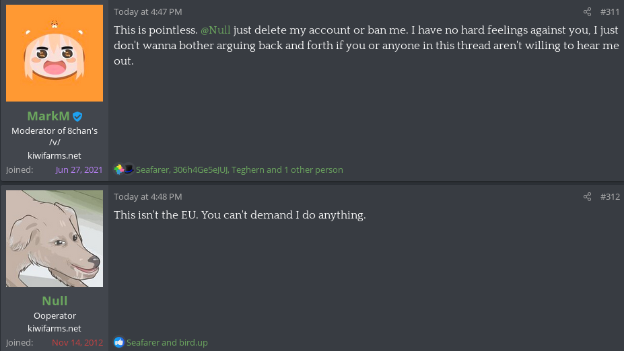Click the "This isn't the EU" reply text
The width and height of the screenshot is (624, 351).
[239, 216]
